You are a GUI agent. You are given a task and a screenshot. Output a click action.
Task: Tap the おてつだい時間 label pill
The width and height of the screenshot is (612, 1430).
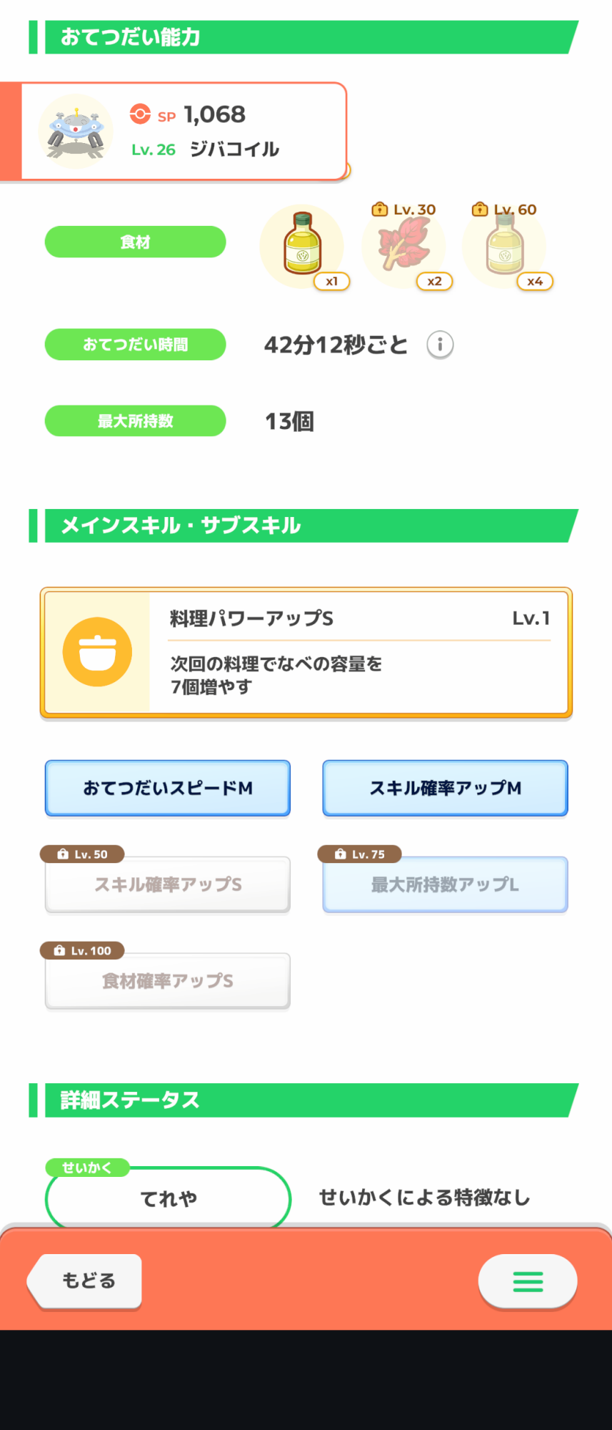point(136,345)
